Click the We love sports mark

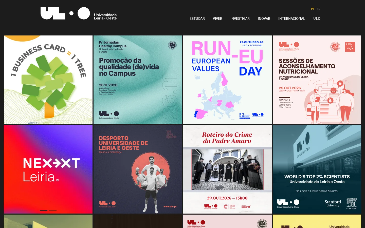click(x=171, y=135)
